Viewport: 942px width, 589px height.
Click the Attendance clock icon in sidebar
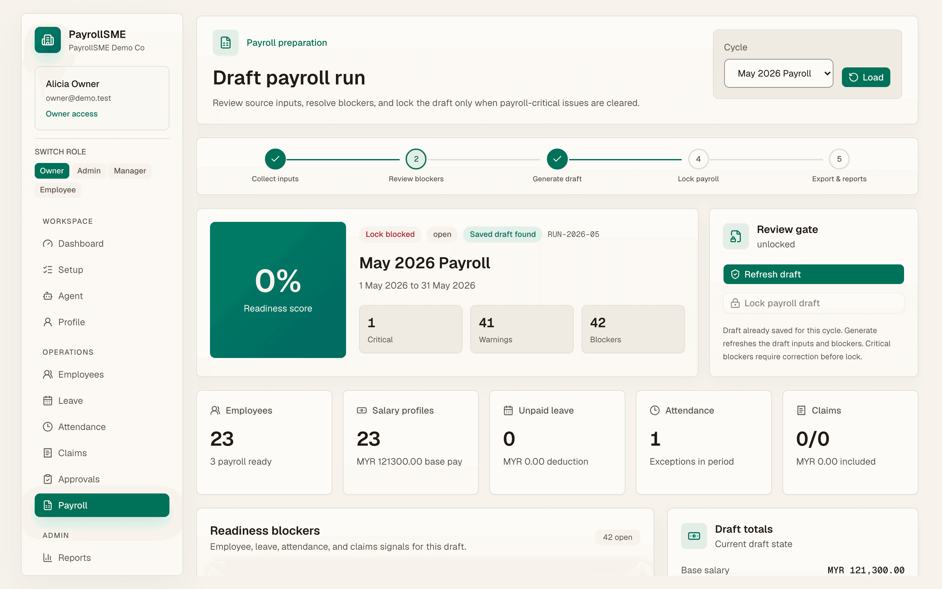point(47,427)
